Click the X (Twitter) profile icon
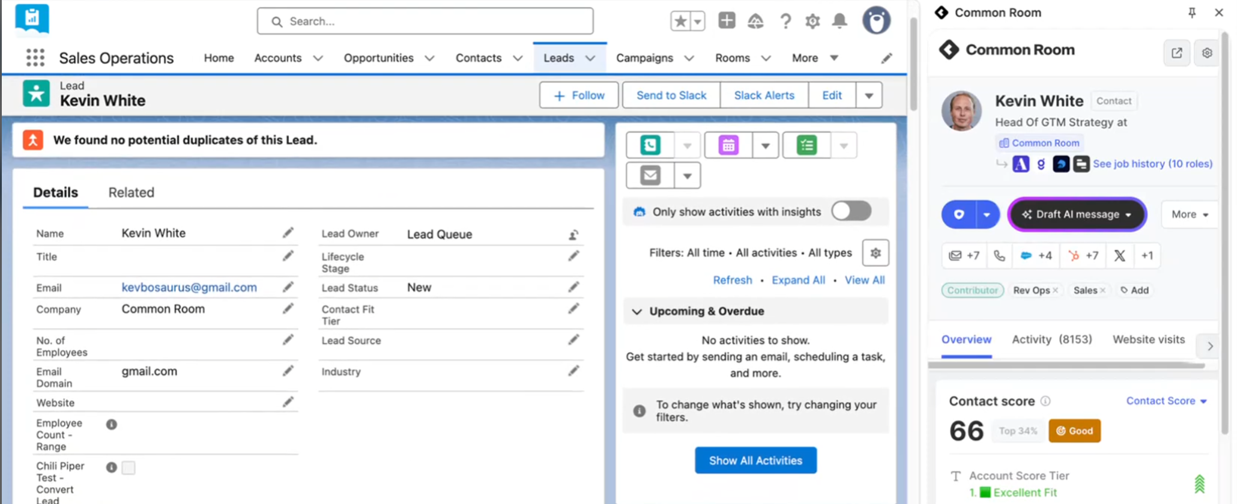Image resolution: width=1237 pixels, height=504 pixels. tap(1119, 255)
